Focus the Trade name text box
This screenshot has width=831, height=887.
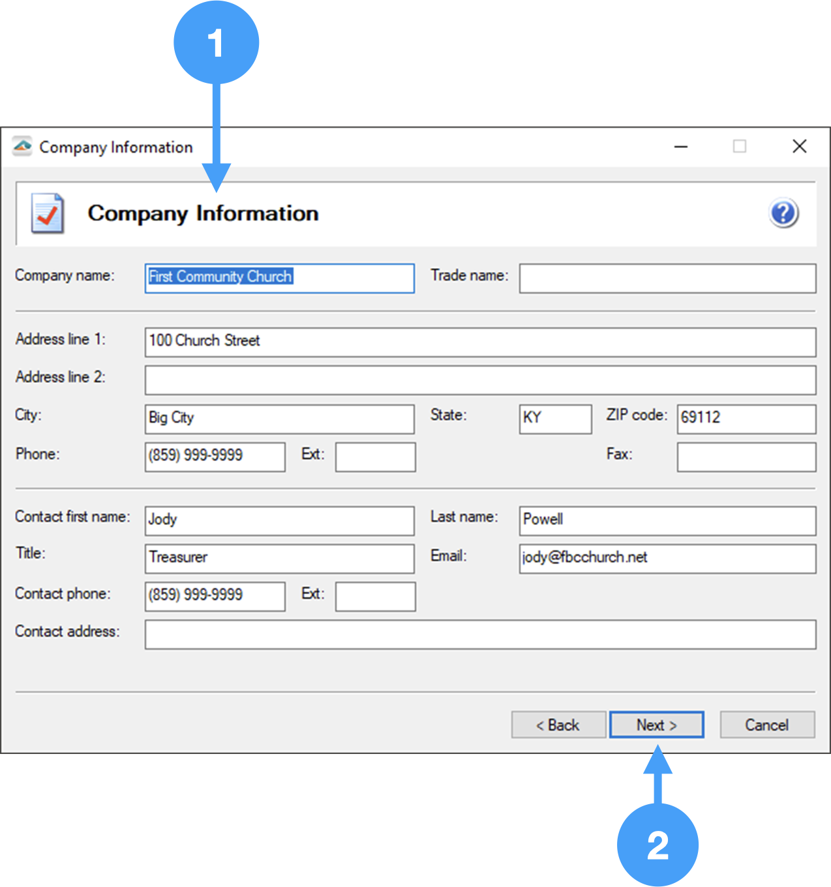click(667, 278)
